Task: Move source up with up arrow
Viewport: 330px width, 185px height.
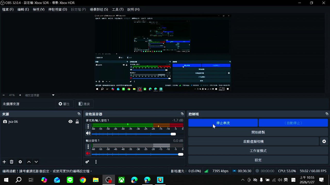Action: click(29, 162)
